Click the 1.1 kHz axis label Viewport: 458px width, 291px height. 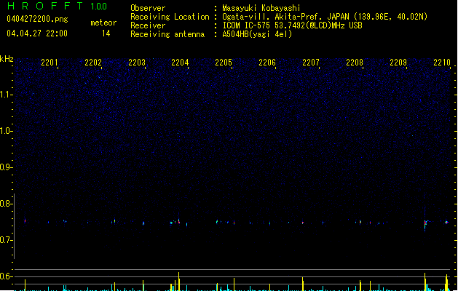click(x=6, y=95)
